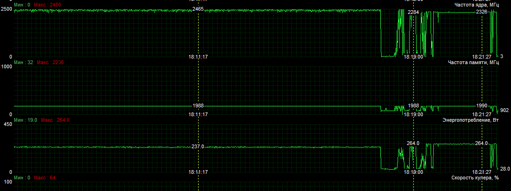Click the 'Энергопотребление, Вт' graph title

click(471, 120)
